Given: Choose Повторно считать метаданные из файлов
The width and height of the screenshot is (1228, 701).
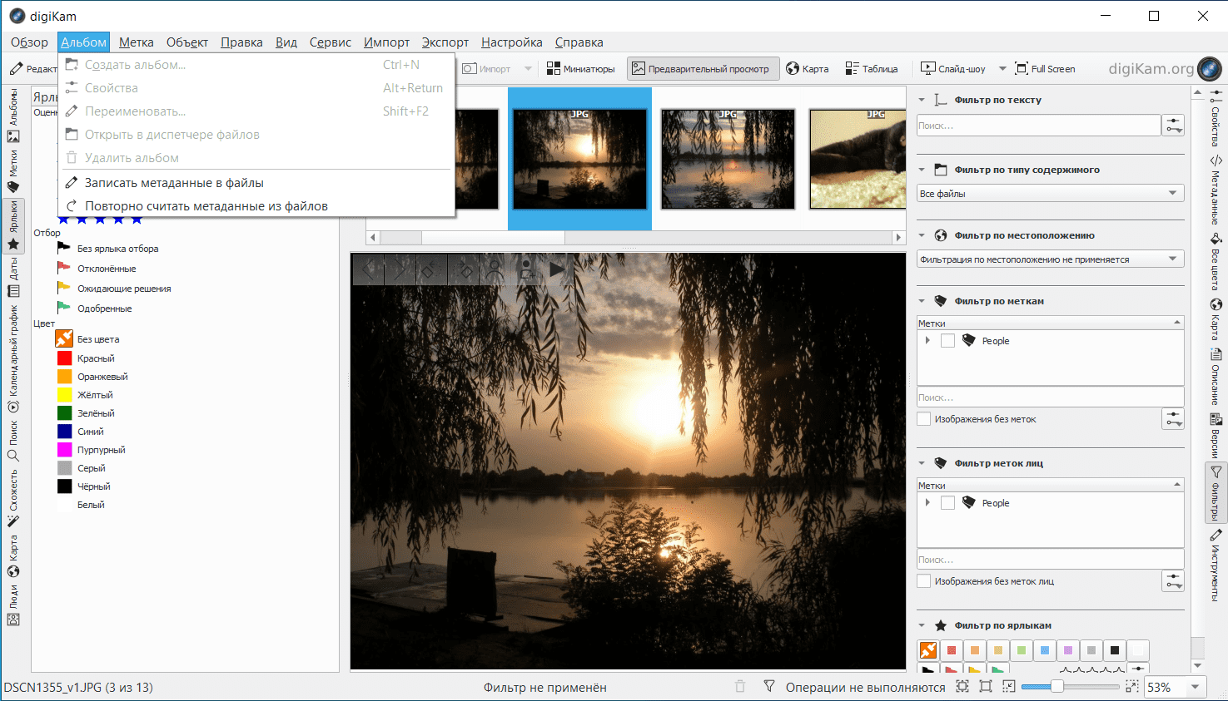Looking at the screenshot, I should 256,206.
